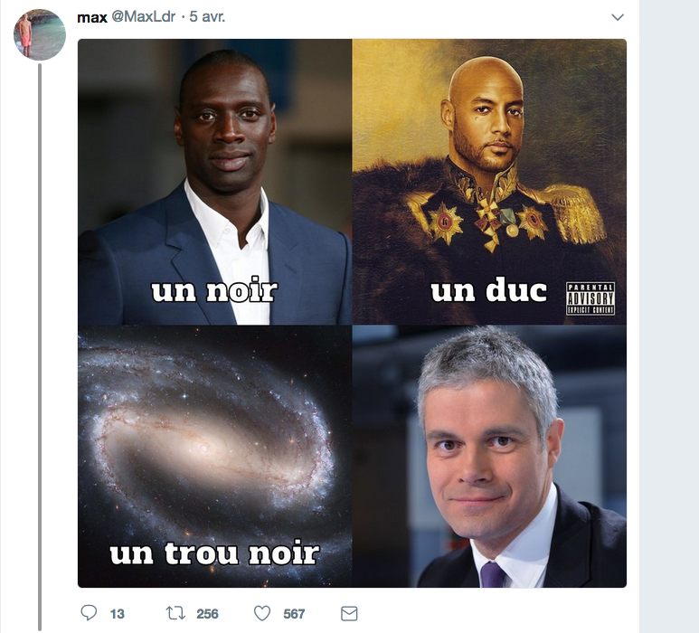Open the photo of gray-haired man with purple tie
This screenshot has height=633, width=699.
pyautogui.click(x=489, y=457)
